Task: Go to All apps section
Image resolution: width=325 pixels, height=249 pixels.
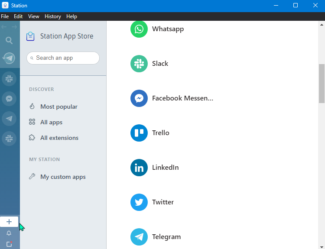Action: click(x=51, y=122)
